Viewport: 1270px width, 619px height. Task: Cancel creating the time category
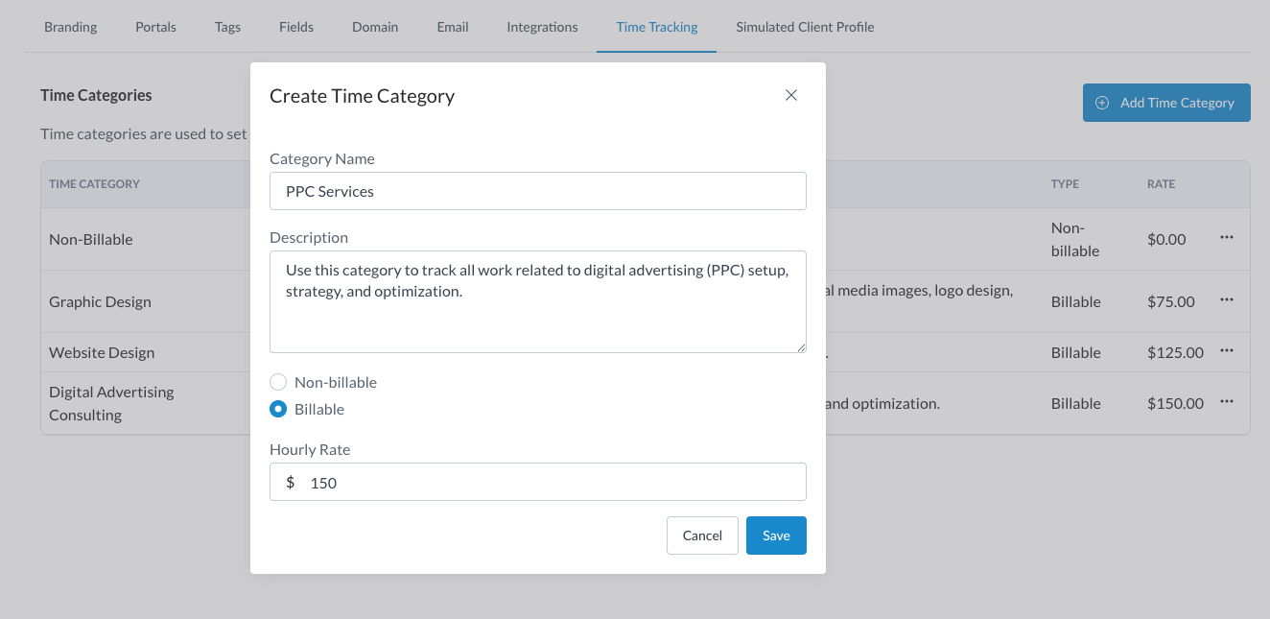click(702, 536)
